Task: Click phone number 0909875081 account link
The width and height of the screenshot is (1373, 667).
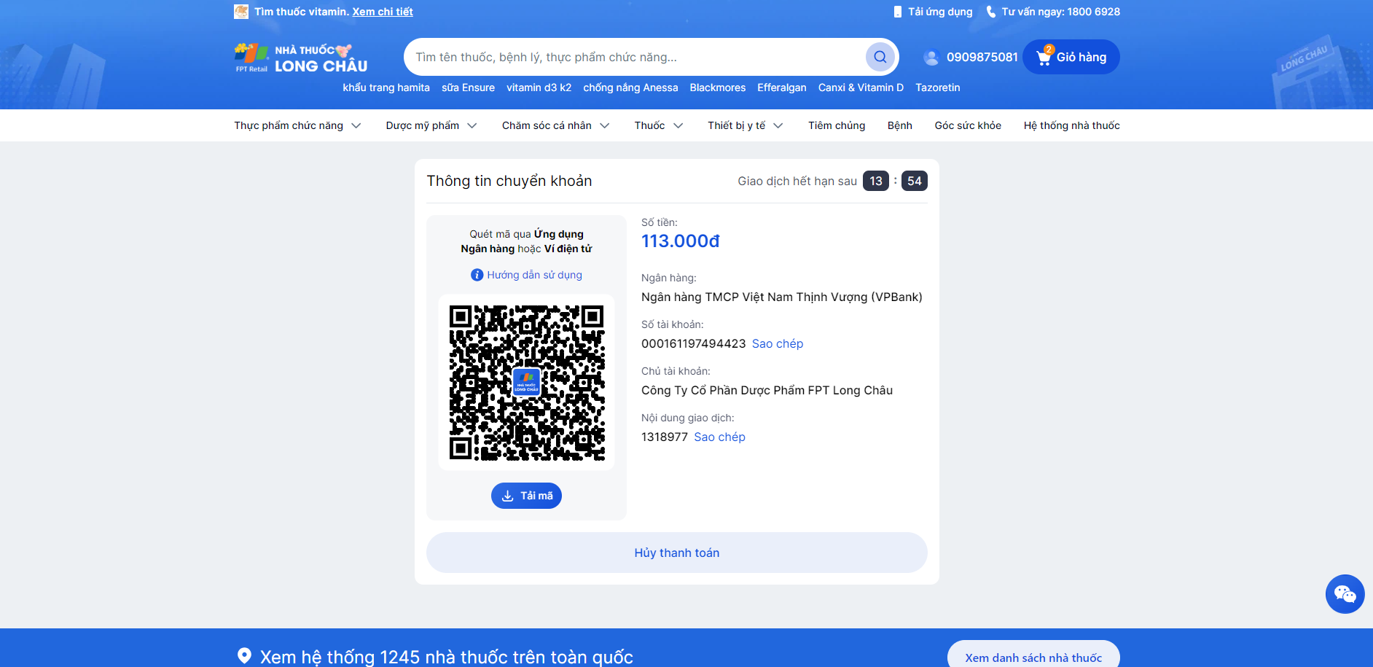Action: (x=982, y=57)
